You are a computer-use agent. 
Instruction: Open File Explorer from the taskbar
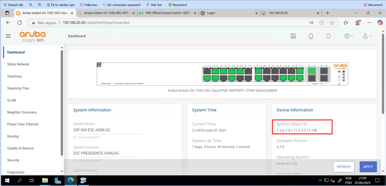[45, 180]
